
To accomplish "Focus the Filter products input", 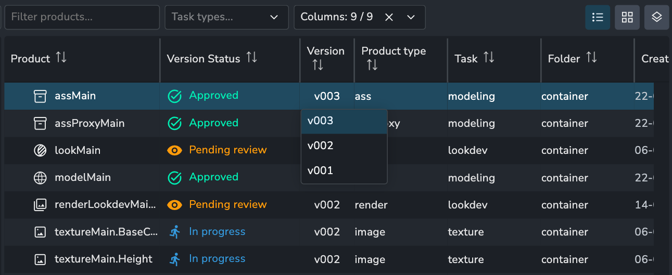I will pos(82,17).
